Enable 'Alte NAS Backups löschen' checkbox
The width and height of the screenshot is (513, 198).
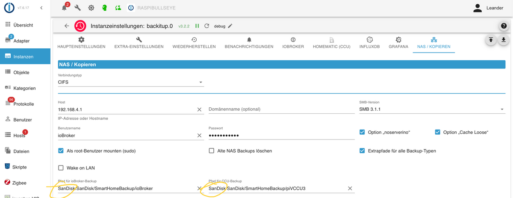[x=212, y=151]
